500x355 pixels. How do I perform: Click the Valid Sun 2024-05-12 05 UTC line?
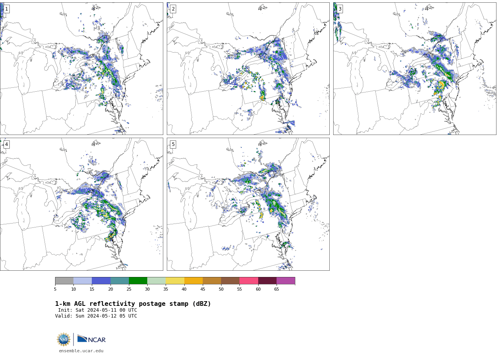pyautogui.click(x=96, y=316)
